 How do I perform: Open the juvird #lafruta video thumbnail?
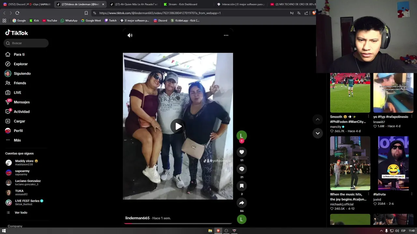393,163
